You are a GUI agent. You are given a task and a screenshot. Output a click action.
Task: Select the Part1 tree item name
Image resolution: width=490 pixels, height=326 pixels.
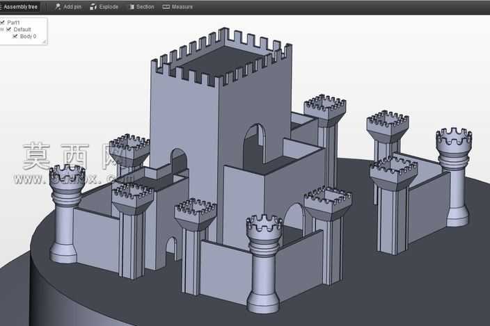point(13,22)
